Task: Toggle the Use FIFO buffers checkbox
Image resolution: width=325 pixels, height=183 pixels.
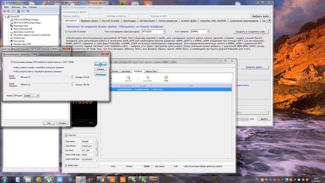Action: click(x=12, y=62)
